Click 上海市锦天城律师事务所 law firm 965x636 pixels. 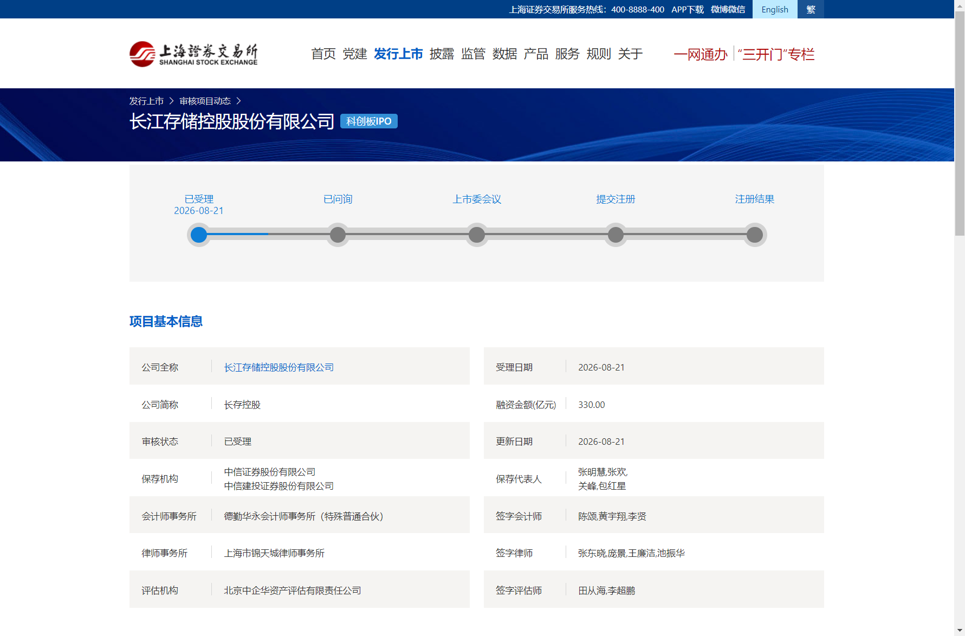click(x=274, y=553)
